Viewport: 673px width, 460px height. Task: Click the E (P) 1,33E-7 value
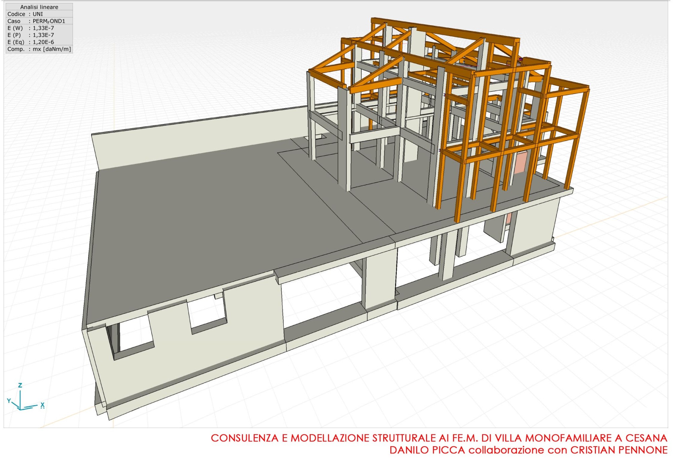point(43,35)
